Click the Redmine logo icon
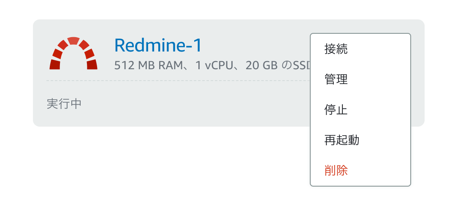The height and width of the screenshot is (206, 466). [x=73, y=53]
